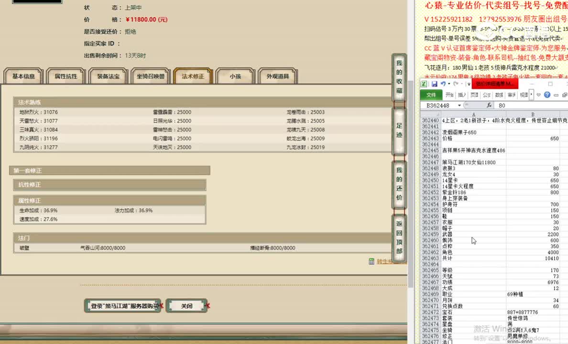Screen dimensions: 568x344
Task: Click the 关闭 button at the bottom
Action: [x=186, y=306]
